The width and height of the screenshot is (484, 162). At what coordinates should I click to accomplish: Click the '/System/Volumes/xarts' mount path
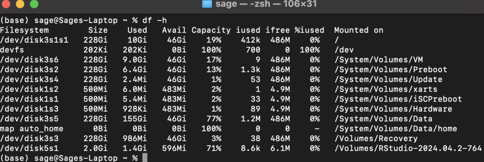pyautogui.click(x=386, y=89)
